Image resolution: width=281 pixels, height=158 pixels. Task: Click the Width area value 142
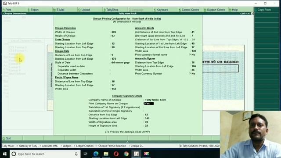[114, 89]
